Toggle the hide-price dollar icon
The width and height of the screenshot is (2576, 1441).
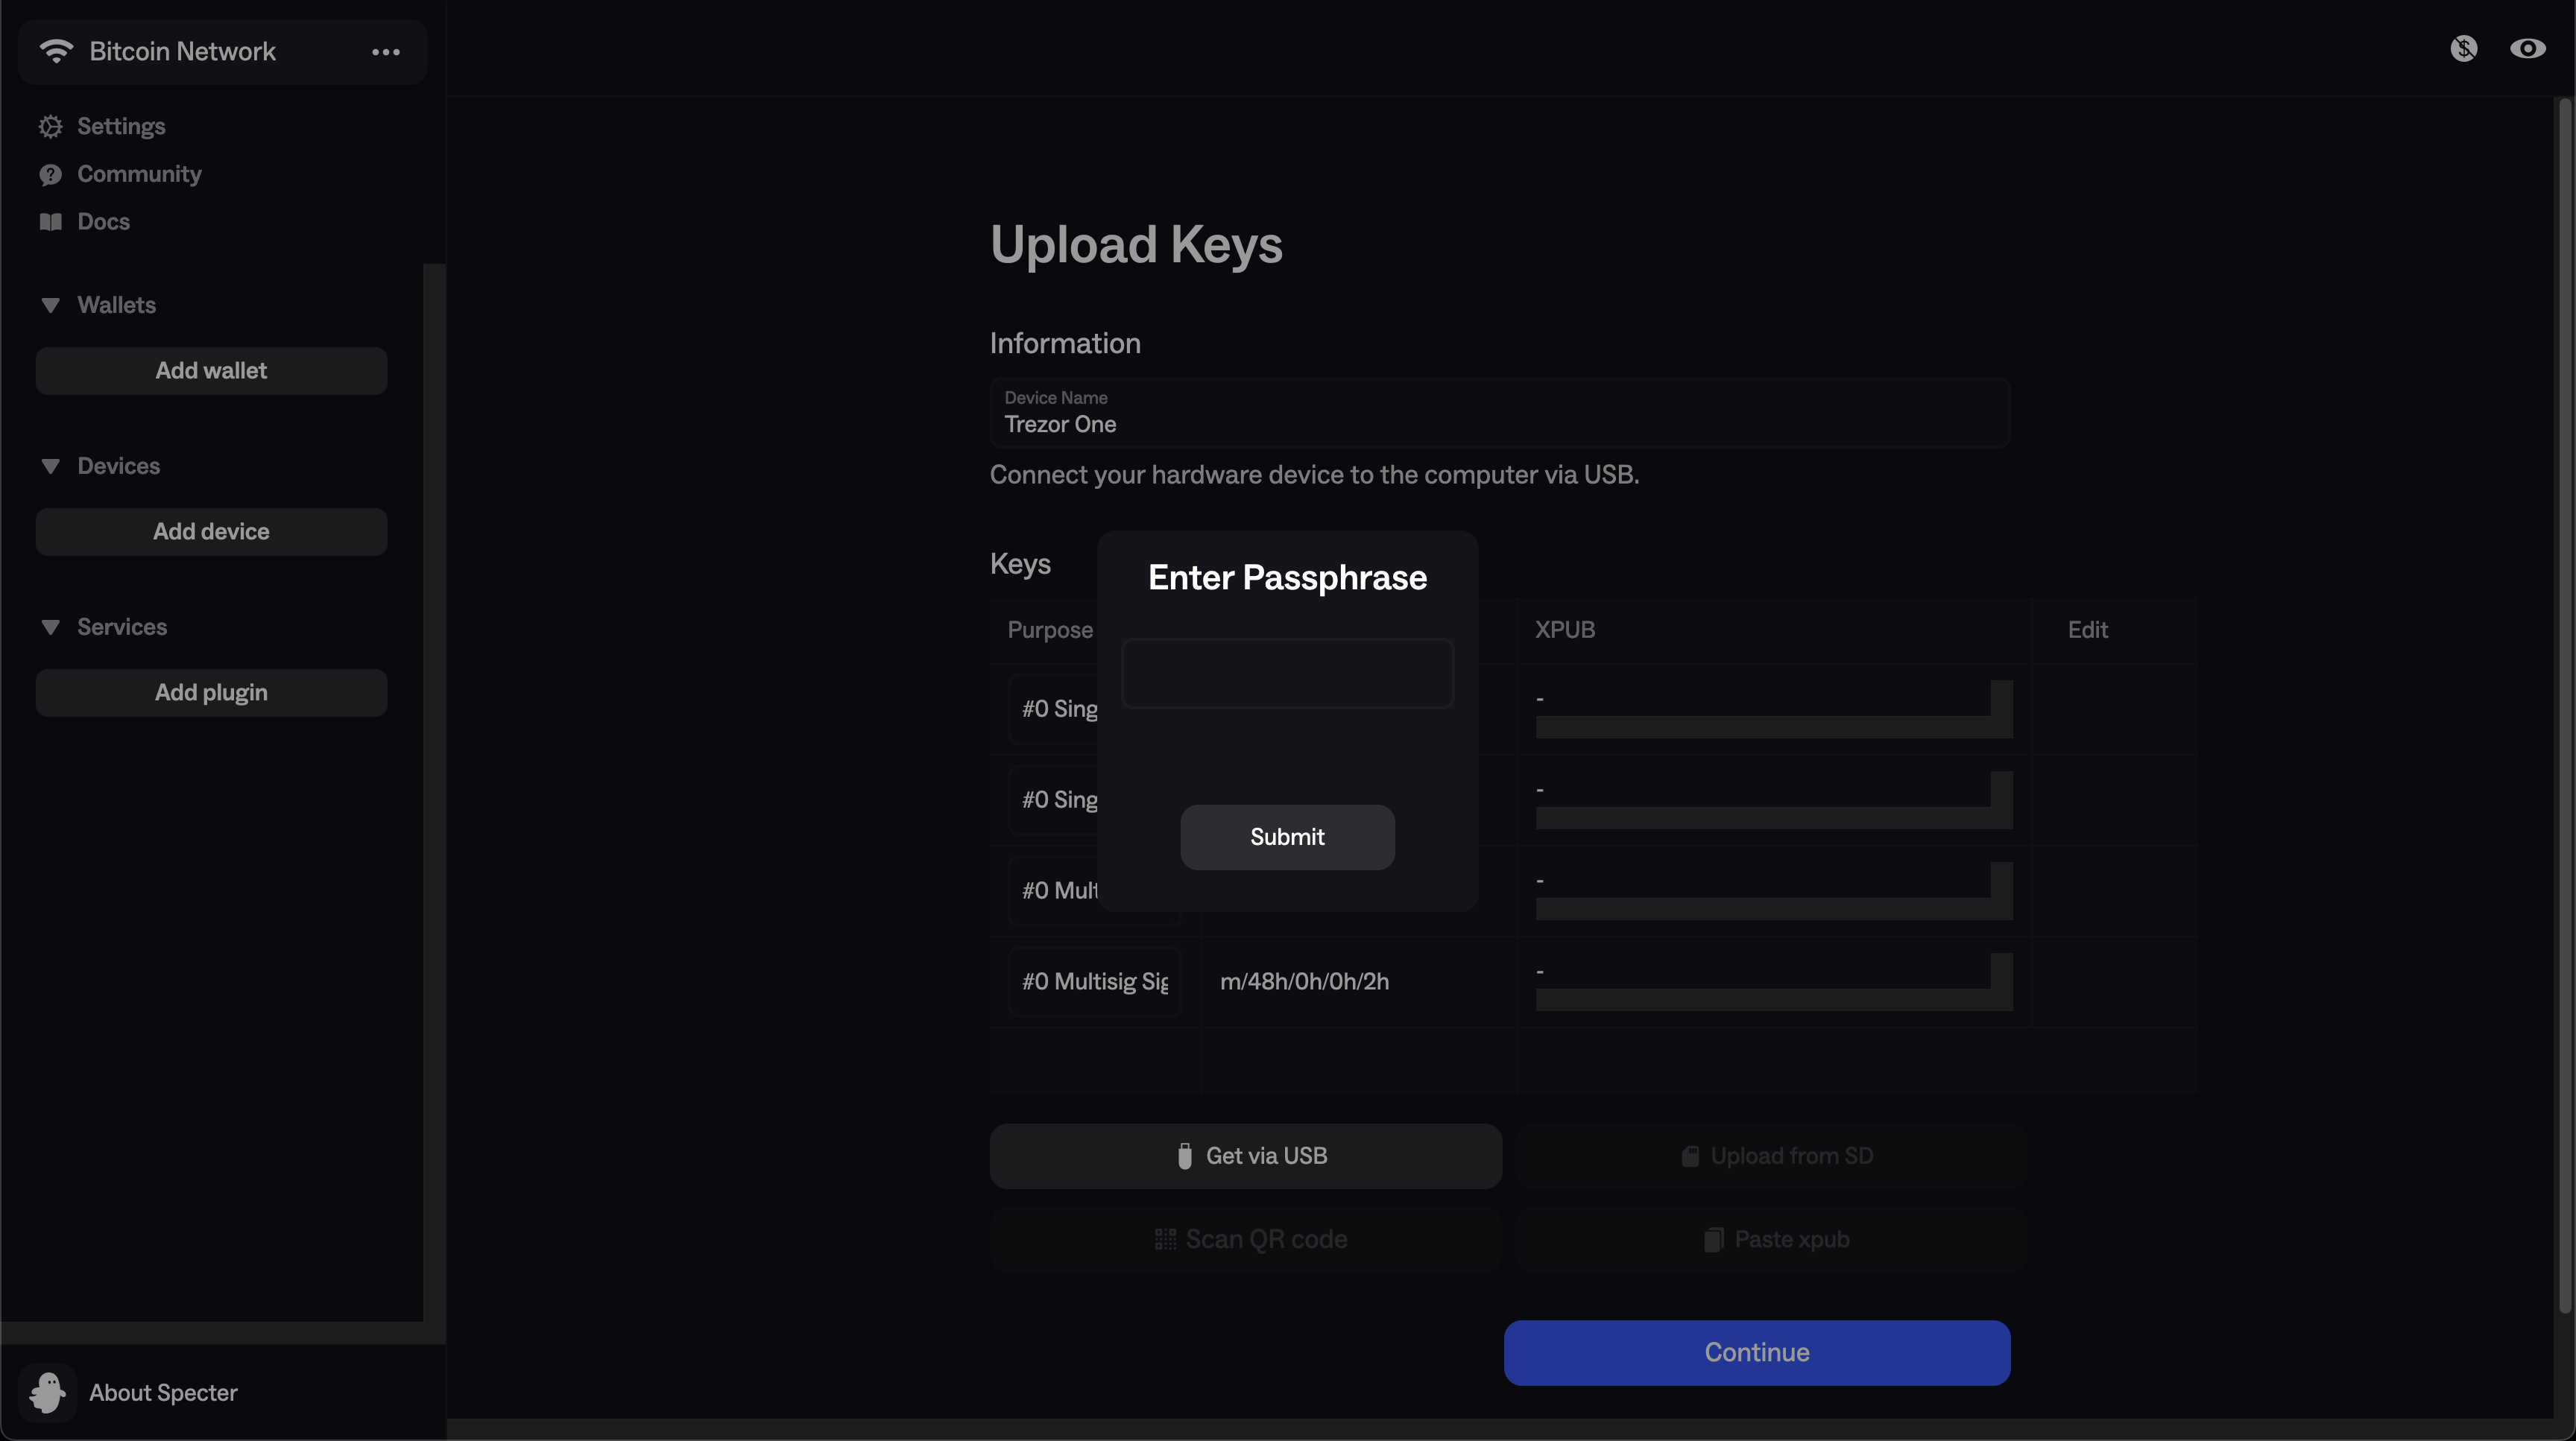[2464, 49]
